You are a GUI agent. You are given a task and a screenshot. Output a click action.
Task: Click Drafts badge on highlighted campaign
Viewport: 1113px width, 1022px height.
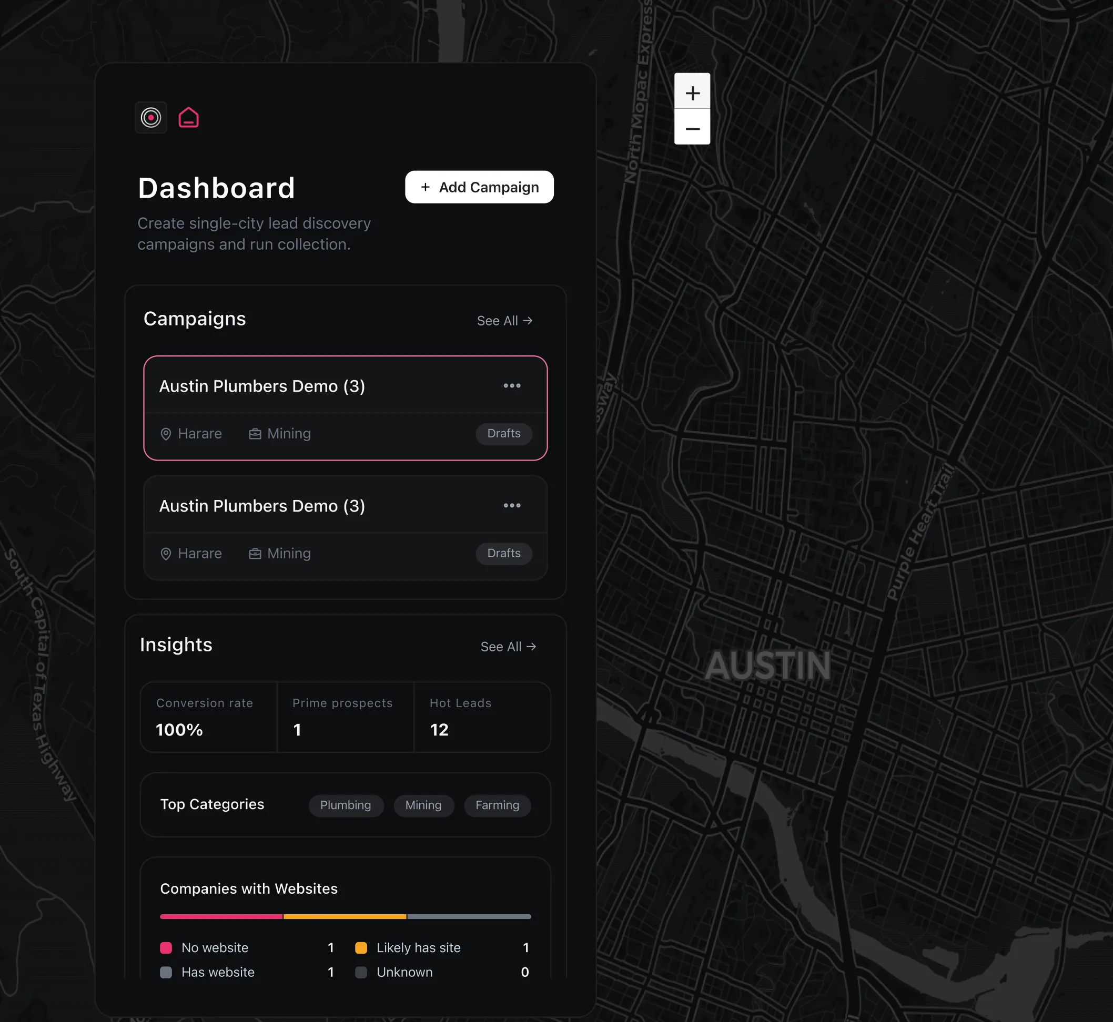503,434
